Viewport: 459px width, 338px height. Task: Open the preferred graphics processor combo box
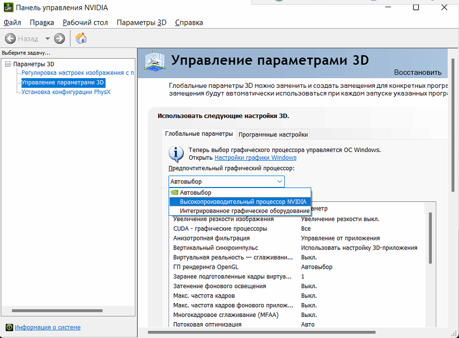coord(226,181)
